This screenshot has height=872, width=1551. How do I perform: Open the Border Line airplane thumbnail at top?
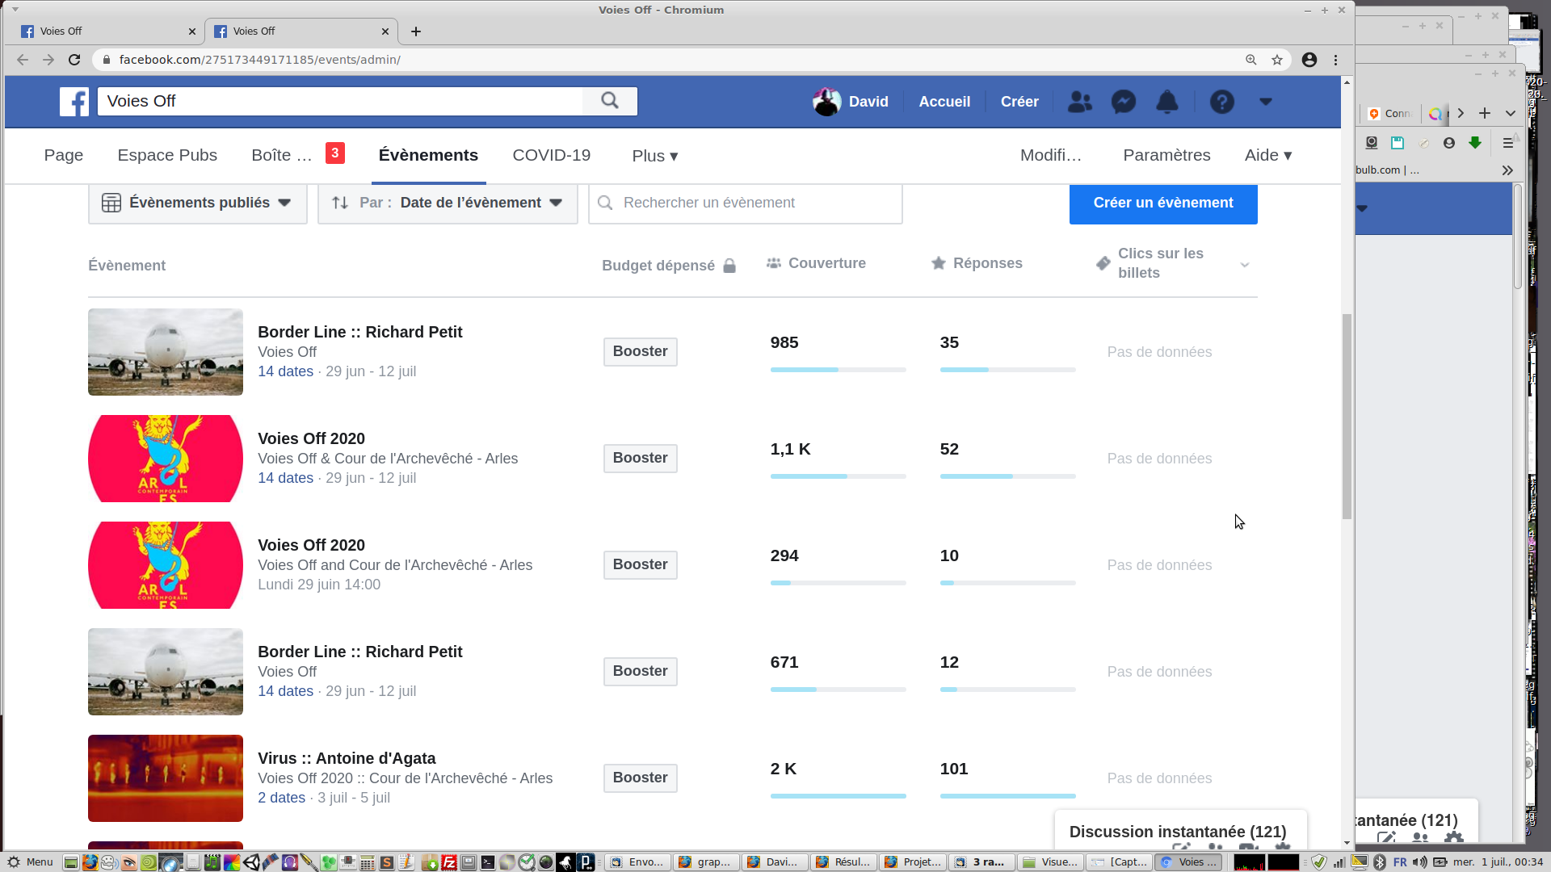pos(166,352)
